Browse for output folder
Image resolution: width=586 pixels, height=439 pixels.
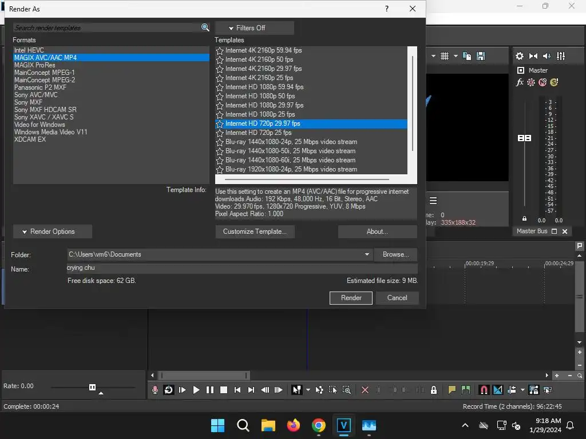point(395,254)
